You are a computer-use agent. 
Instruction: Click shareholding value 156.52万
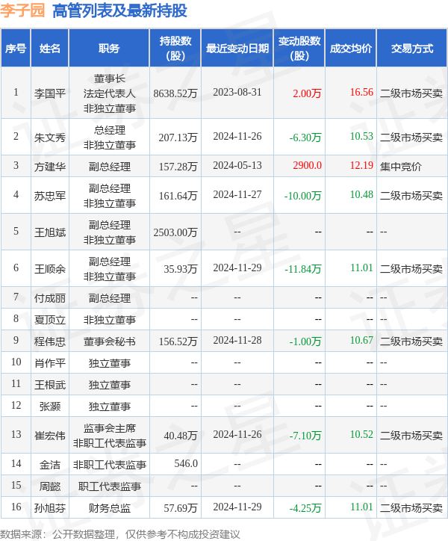(x=178, y=341)
